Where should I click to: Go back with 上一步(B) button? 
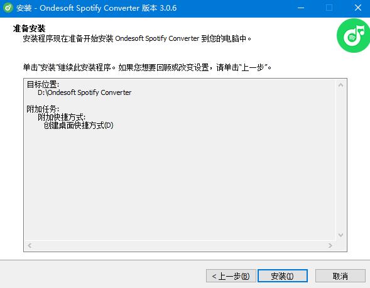(x=231, y=275)
